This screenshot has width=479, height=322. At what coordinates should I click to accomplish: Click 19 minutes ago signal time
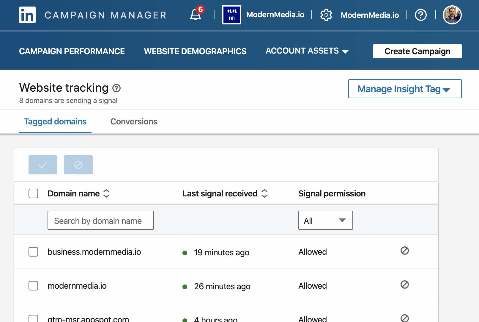pyautogui.click(x=221, y=252)
